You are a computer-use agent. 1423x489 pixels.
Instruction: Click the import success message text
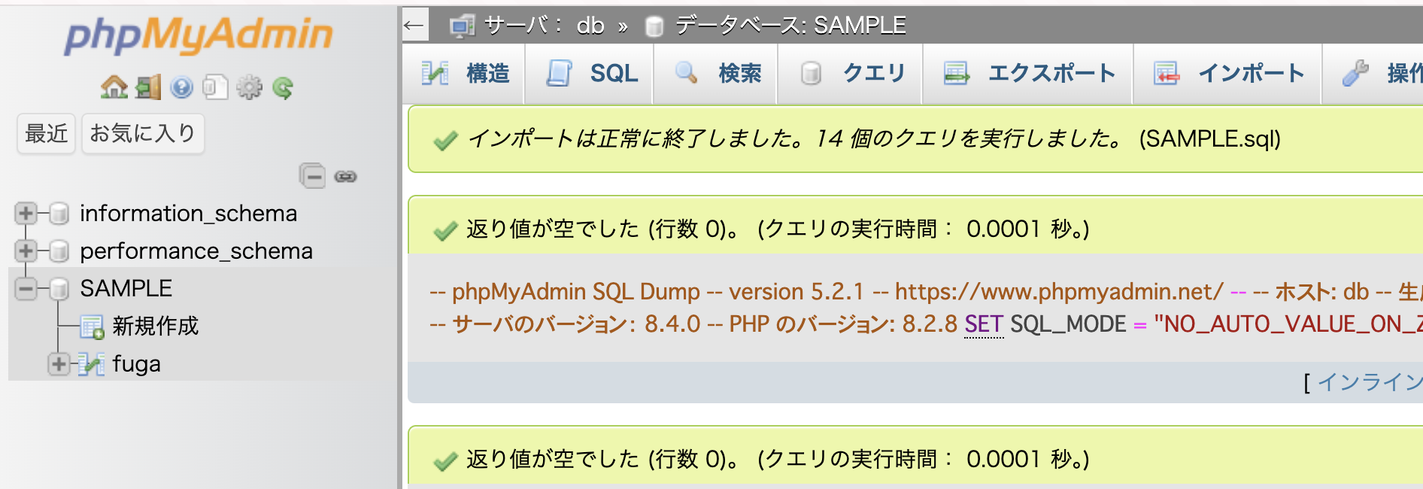tap(796, 138)
